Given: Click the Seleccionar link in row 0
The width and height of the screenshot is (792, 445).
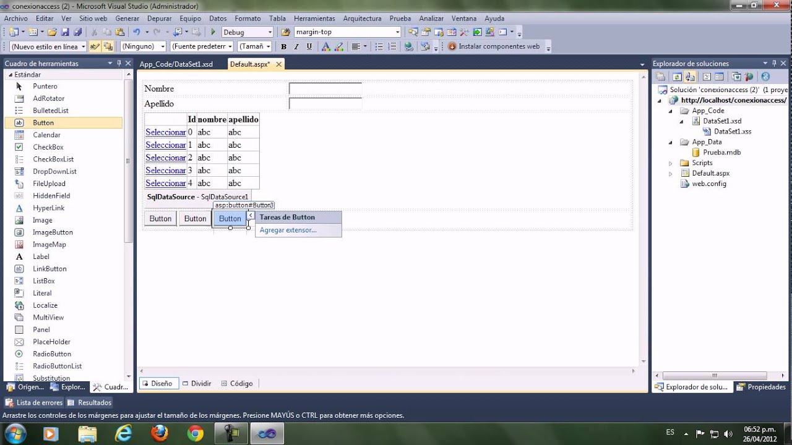Looking at the screenshot, I should (x=166, y=132).
